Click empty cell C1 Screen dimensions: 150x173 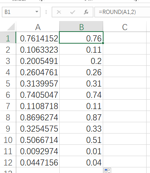(125, 38)
